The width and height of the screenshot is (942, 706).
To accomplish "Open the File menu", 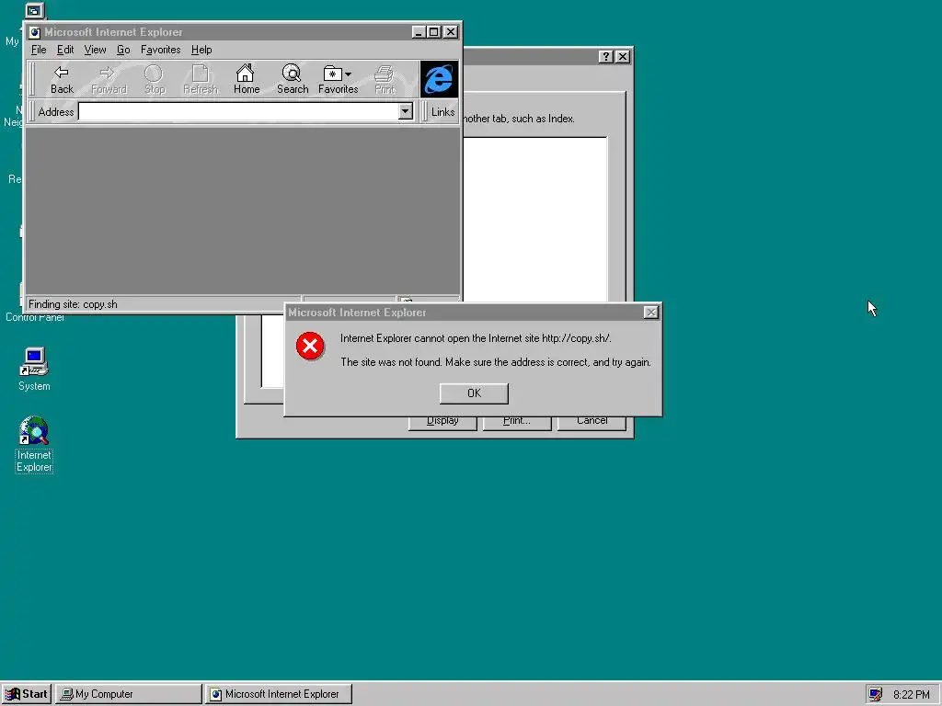I will 39,50.
